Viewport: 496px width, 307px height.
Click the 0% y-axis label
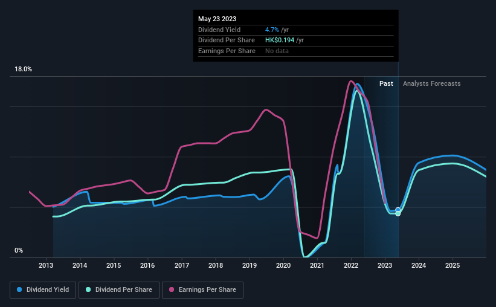19,250
